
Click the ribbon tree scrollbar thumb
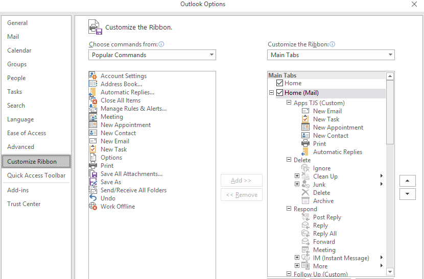click(390, 112)
